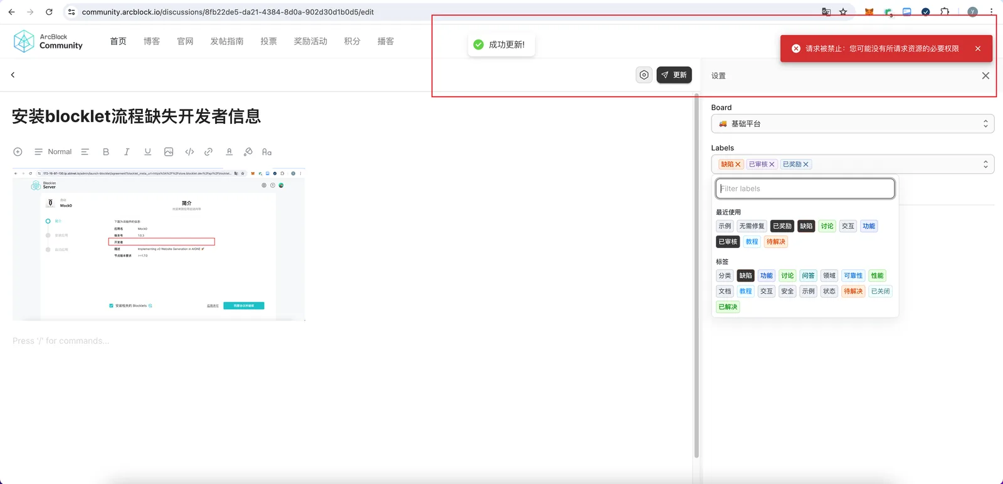Toggle inline code formatting

click(x=189, y=152)
